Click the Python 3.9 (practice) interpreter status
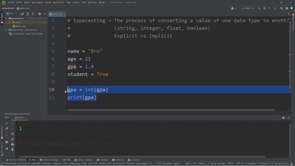The height and width of the screenshot is (166, 295). tap(273, 164)
